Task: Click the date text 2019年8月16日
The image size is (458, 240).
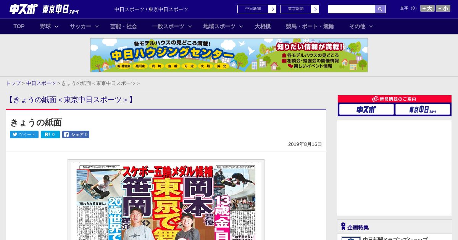Action: point(305,144)
